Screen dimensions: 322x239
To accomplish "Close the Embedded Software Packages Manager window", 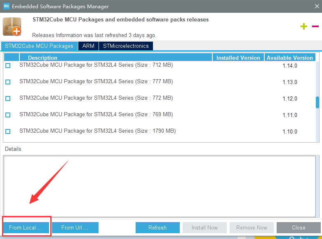I will [317, 6].
